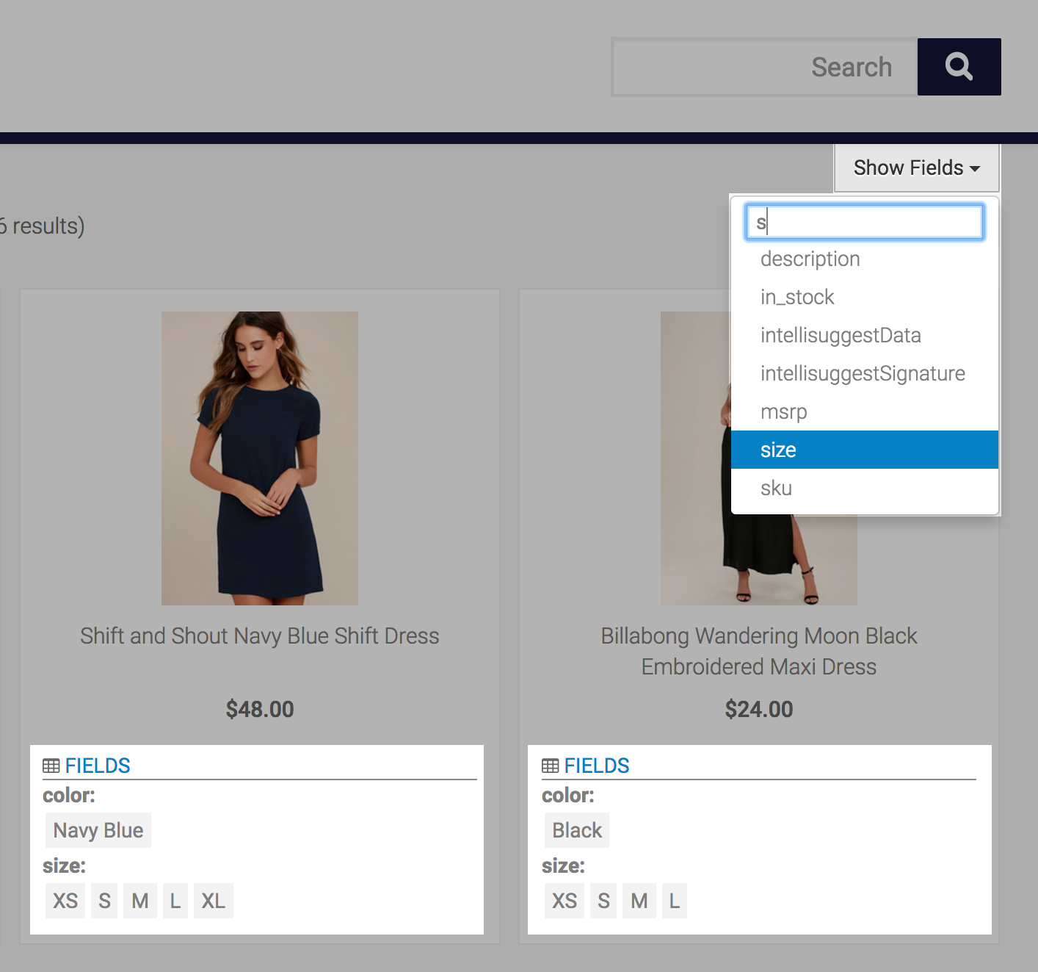Select the XL size tag on navy dress
Image resolution: width=1038 pixels, height=972 pixels.
(213, 901)
